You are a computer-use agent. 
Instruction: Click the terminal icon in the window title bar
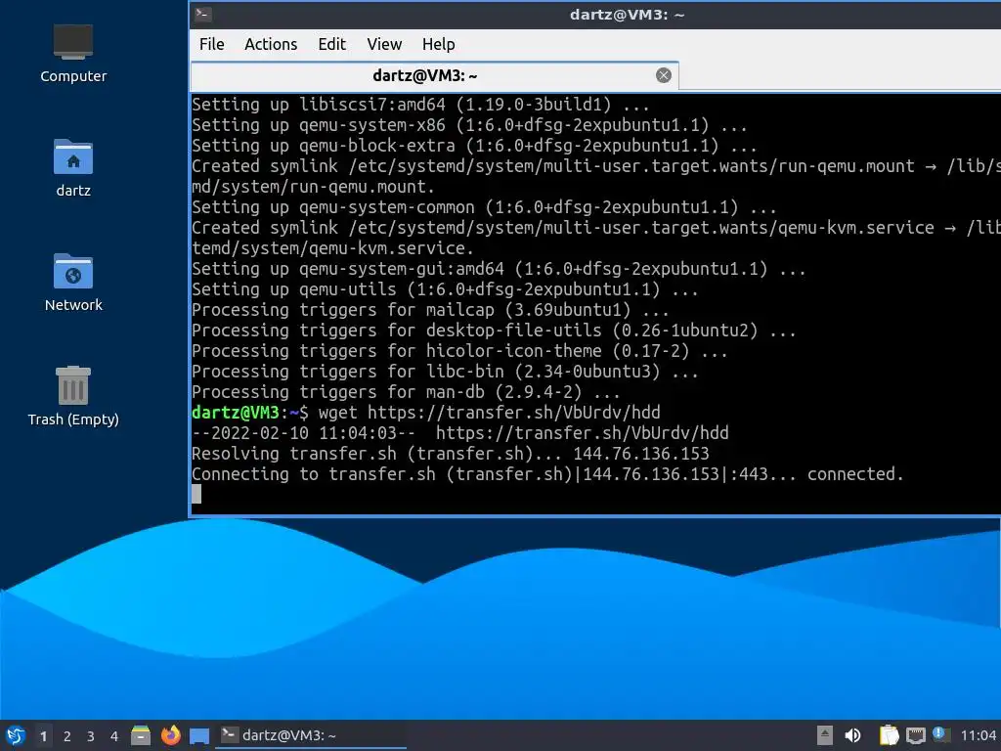click(x=203, y=14)
